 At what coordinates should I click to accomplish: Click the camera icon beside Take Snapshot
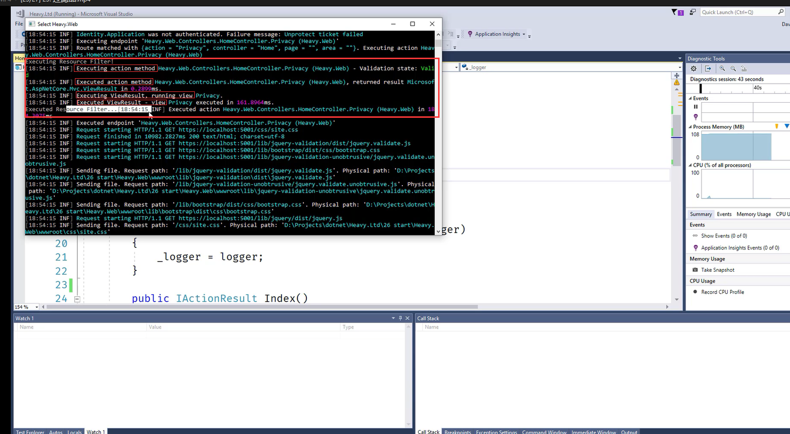tap(695, 270)
